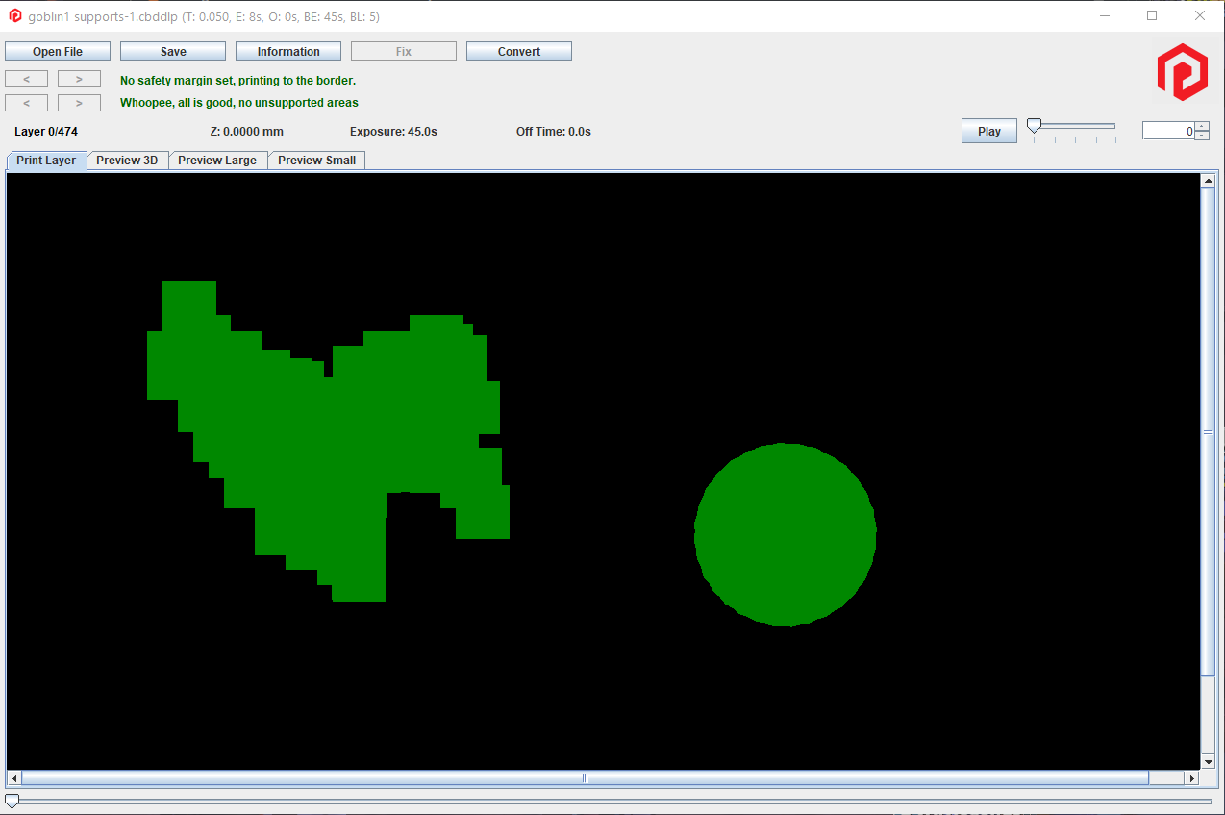Open the Preview Small tab

point(316,160)
